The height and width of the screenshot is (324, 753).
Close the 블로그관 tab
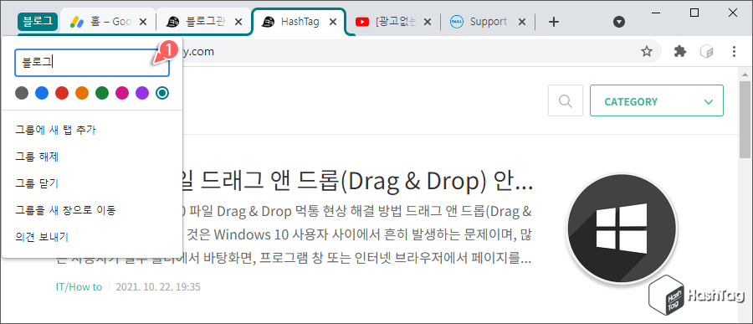coord(238,22)
